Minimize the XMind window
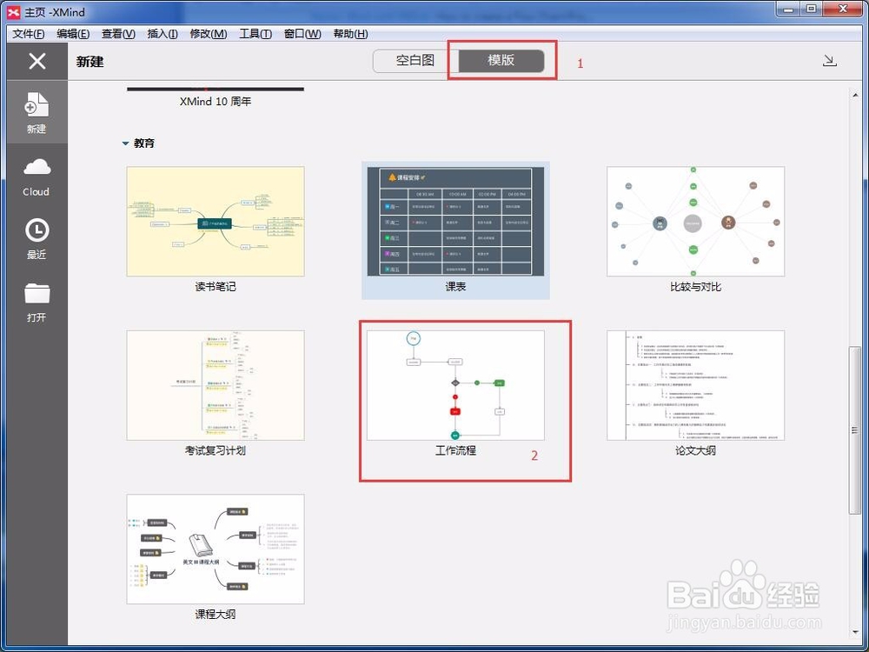Image resolution: width=869 pixels, height=652 pixels. (787, 9)
